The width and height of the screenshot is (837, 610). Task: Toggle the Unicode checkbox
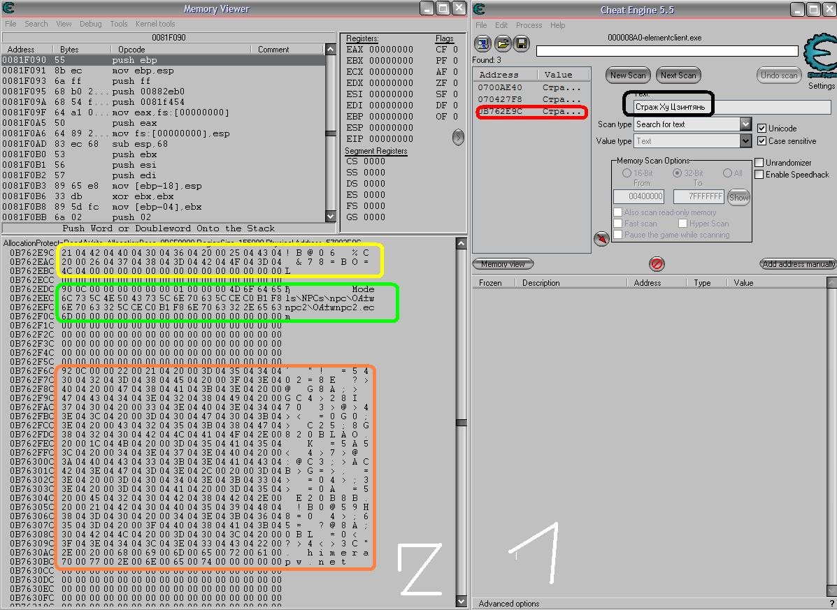click(x=761, y=128)
